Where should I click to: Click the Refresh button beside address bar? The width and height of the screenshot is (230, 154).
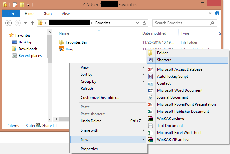[144, 23]
